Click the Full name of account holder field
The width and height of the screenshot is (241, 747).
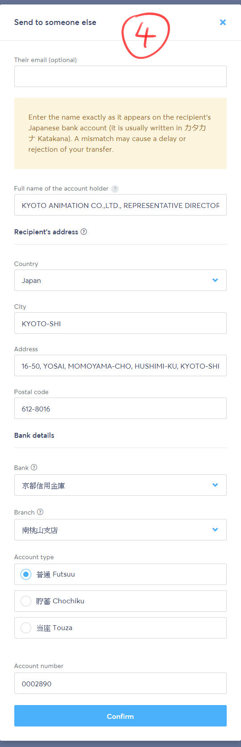point(120,205)
